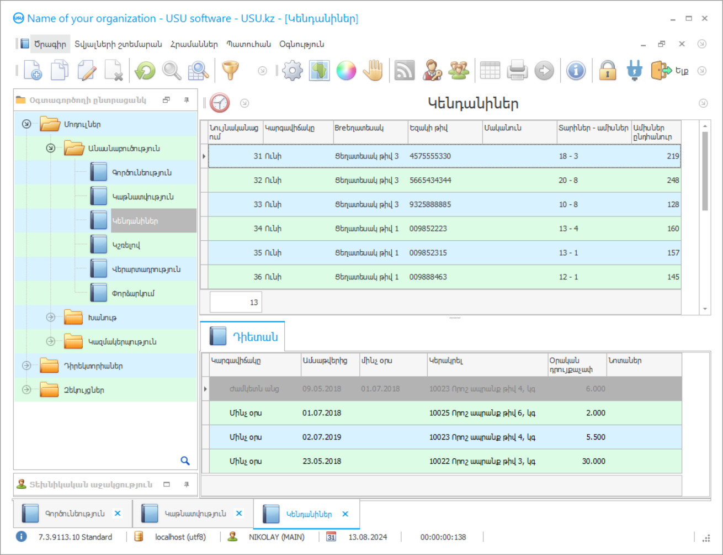This screenshot has height=555, width=723.
Task: Sort by Կերակրել column header
Action: (487, 365)
